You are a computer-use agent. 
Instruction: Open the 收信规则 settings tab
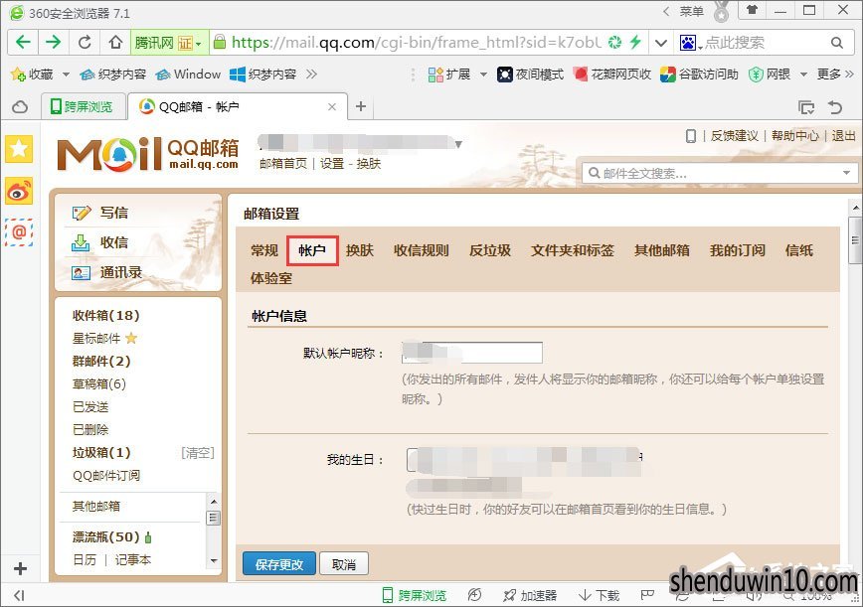click(421, 250)
